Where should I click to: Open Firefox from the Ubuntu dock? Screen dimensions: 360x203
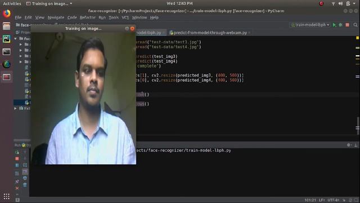point(6,14)
